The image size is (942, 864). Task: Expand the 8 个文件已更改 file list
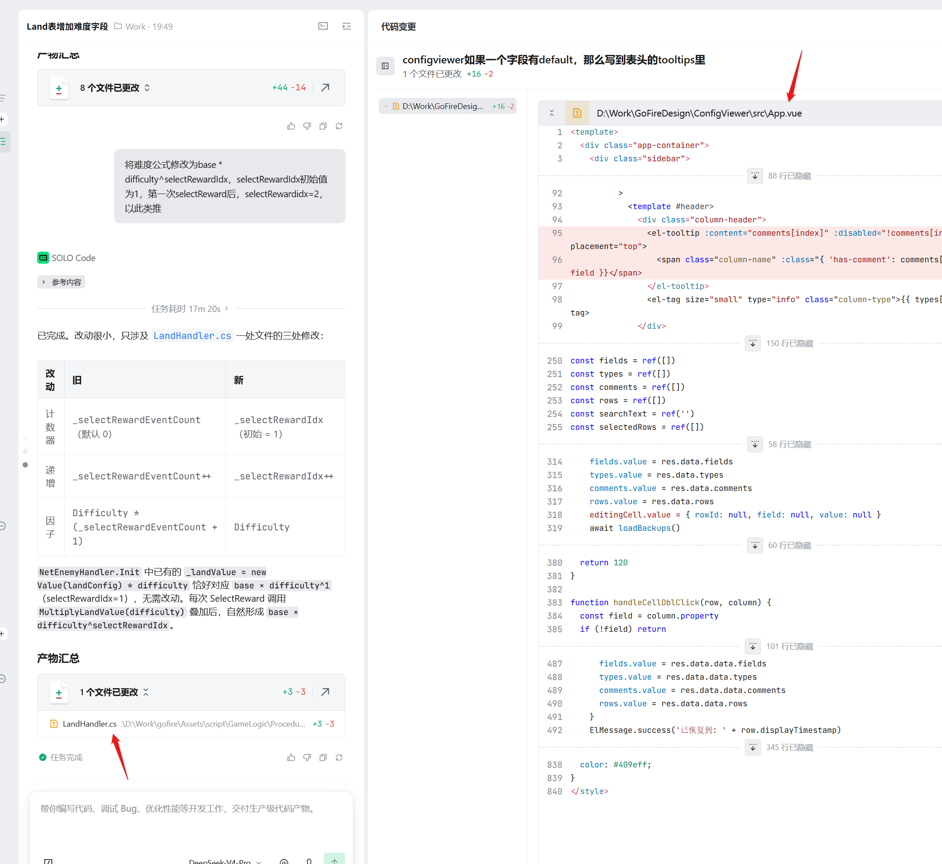coord(147,87)
